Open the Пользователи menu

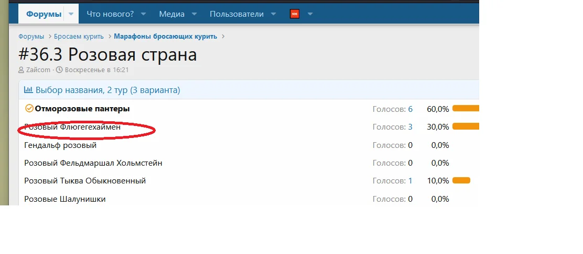tap(236, 14)
